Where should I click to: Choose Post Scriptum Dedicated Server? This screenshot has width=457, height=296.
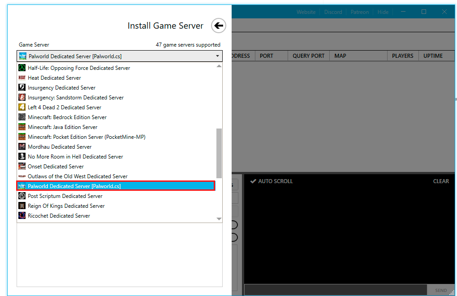116,196
